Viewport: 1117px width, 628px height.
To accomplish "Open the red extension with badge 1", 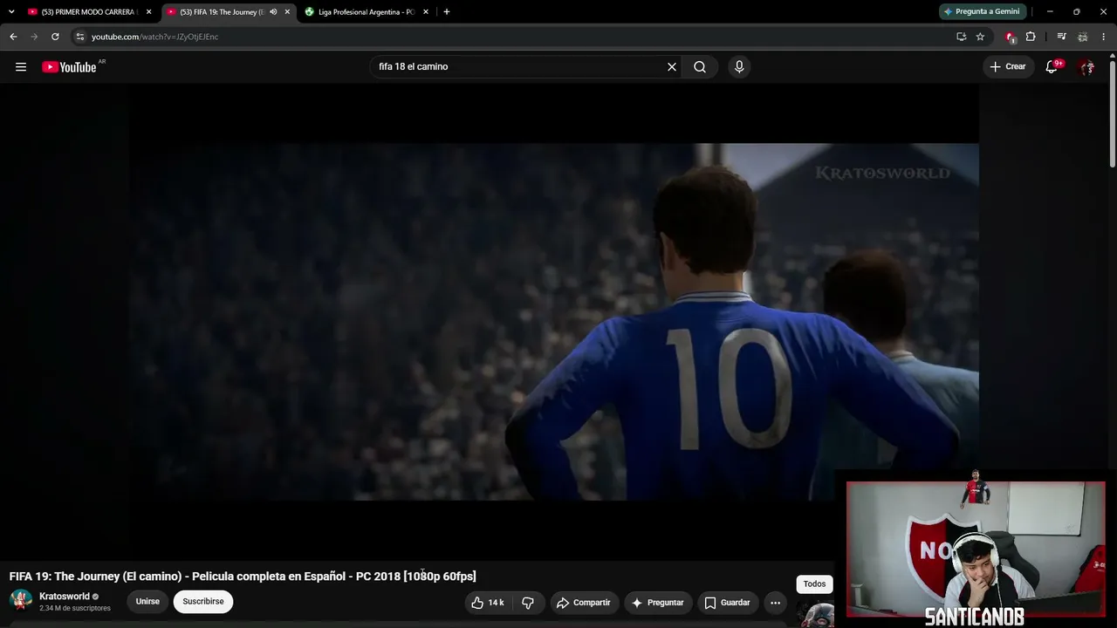I will 1011,37.
